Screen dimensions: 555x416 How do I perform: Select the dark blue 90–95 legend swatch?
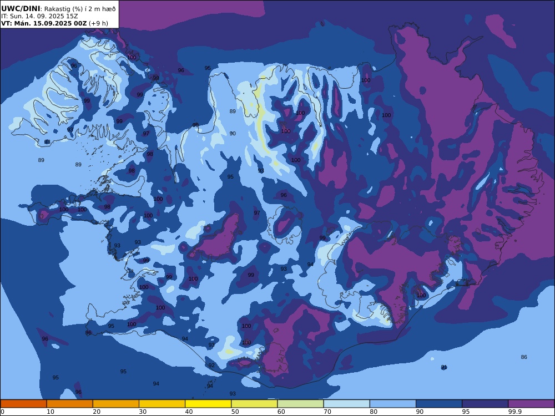coord(439,404)
